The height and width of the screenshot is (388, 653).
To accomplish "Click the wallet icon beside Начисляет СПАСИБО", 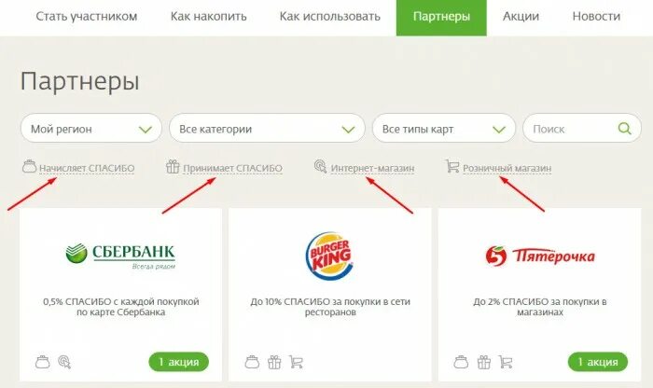I will [29, 167].
